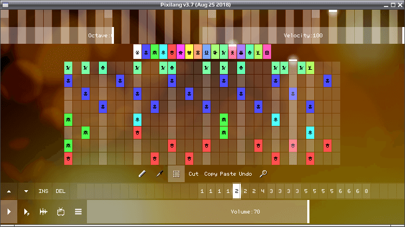This screenshot has width=405, height=227.
Task: Choose the yellow-green instrument next to hot pink
Action: [x=259, y=52]
